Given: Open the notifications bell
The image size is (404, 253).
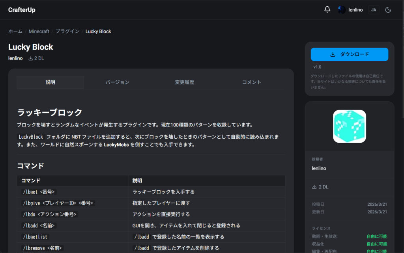Looking at the screenshot, I should tap(327, 10).
